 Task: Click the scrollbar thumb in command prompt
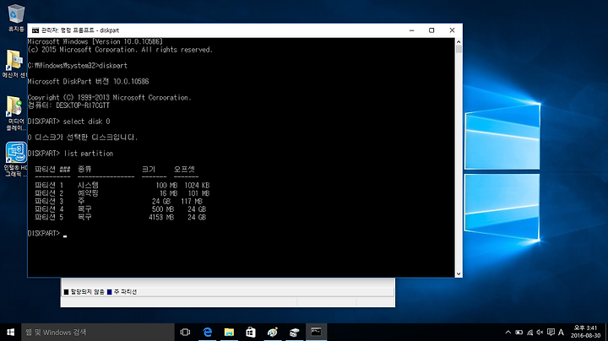tap(459, 49)
